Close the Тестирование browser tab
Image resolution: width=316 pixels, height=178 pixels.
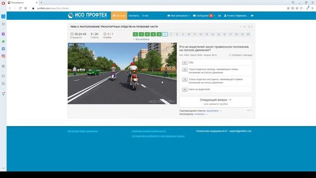(37, 2)
